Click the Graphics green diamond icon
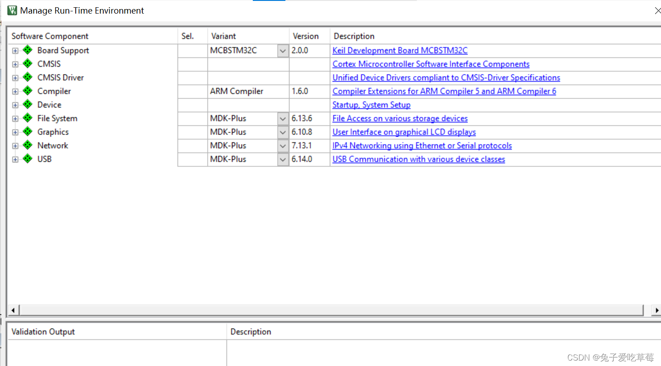This screenshot has height=366, width=661. [28, 131]
